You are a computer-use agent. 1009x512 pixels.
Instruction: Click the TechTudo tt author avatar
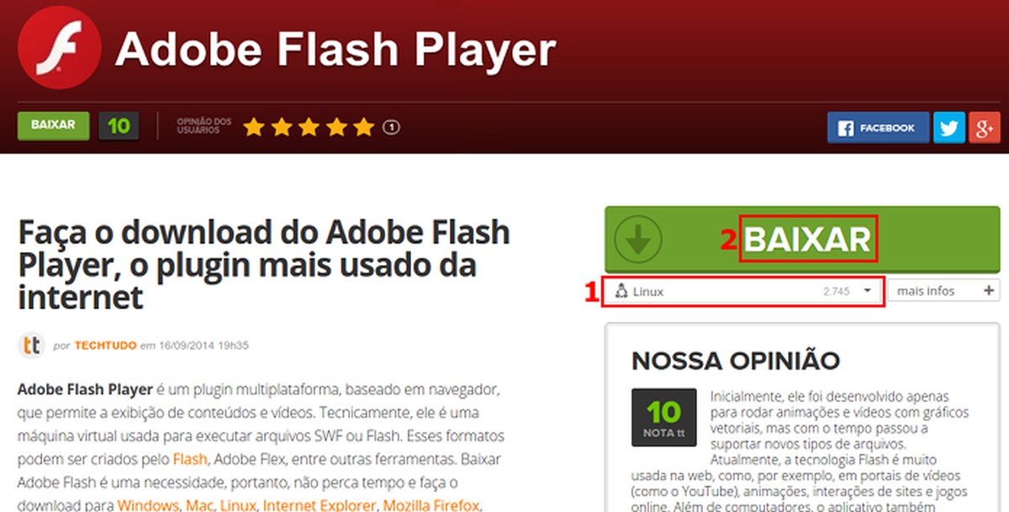coord(31,345)
